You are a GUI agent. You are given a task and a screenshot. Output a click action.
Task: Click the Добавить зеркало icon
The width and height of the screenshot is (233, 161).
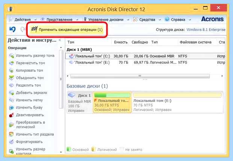pyautogui.click(x=11, y=93)
